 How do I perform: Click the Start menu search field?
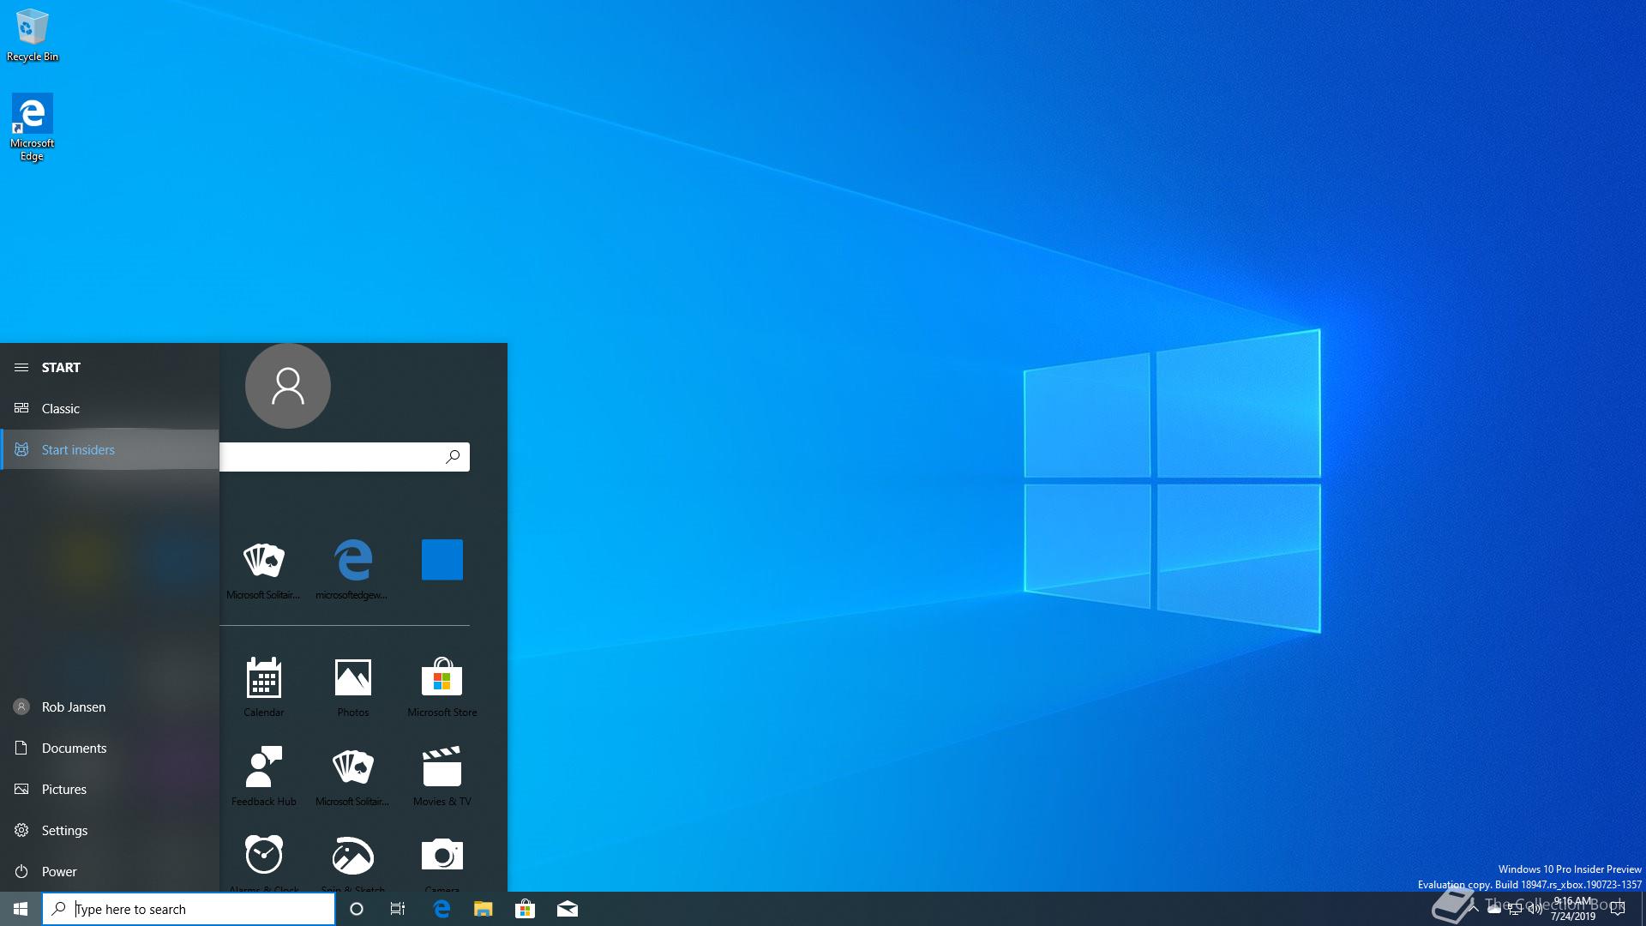[x=345, y=457]
